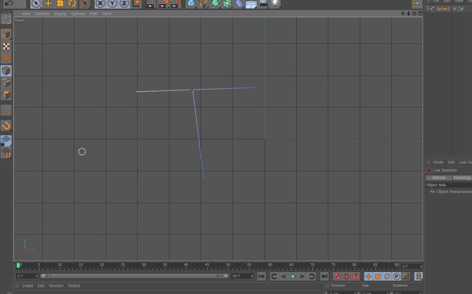Toggle Spline.2 green enable checkmark
The height and width of the screenshot is (294, 472).
pyautogui.click(x=462, y=9)
